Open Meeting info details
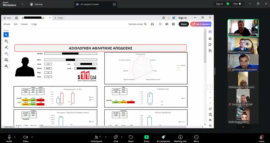 tap(180, 137)
